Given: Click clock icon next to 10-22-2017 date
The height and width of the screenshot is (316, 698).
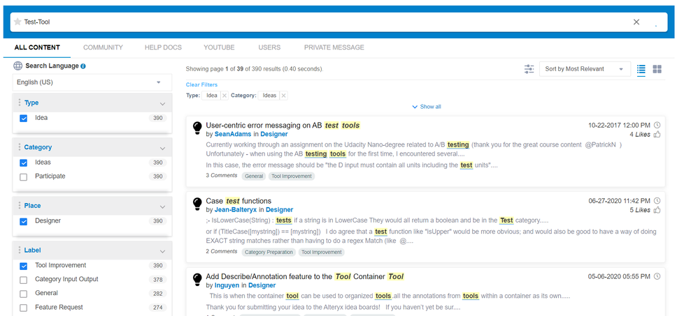Looking at the screenshot, I should tap(657, 125).
